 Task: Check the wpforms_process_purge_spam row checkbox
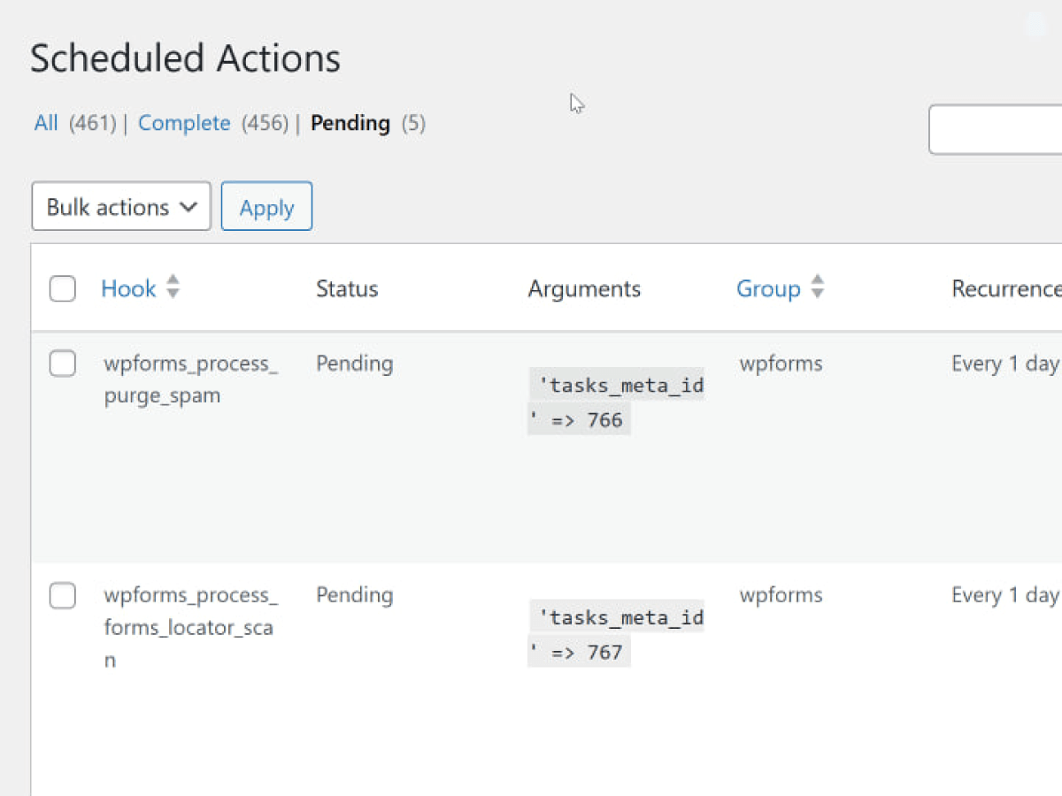pyautogui.click(x=62, y=364)
